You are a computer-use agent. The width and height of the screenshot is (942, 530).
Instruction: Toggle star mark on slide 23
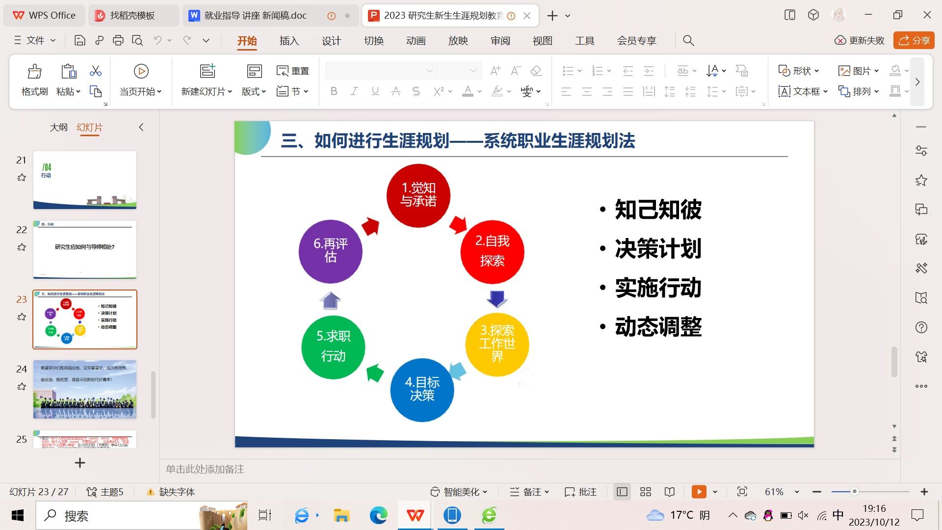22,317
